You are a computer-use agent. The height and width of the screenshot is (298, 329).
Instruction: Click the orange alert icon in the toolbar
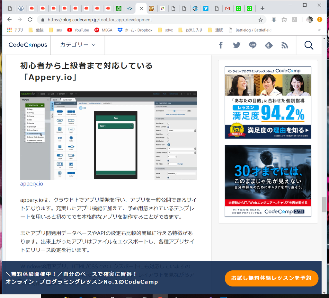pos(320,20)
